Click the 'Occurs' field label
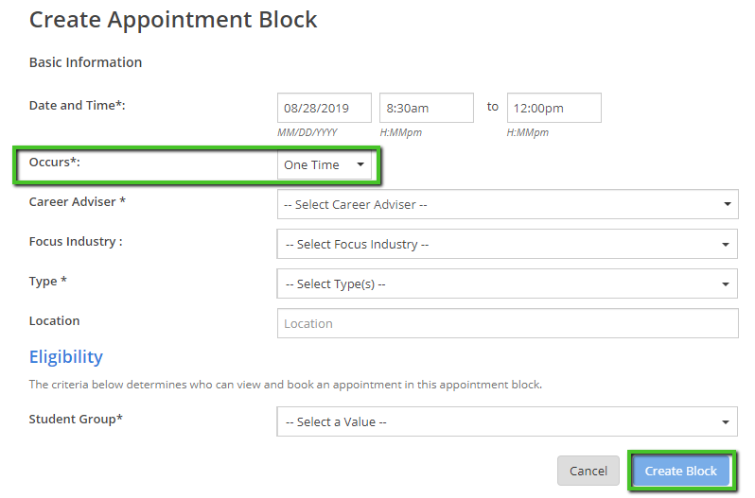Image resolution: width=755 pixels, height=498 pixels. point(54,163)
